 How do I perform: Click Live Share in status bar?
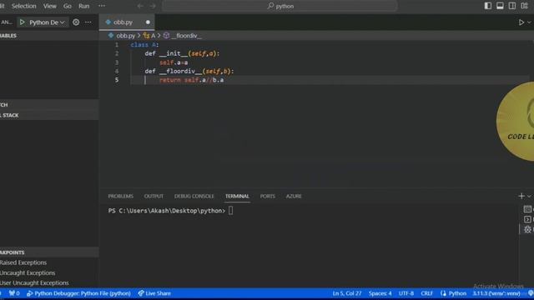point(154,293)
